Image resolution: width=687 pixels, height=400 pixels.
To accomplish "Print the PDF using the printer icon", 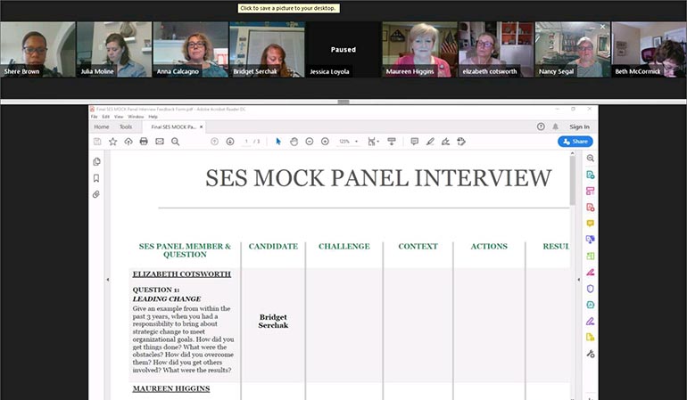I will 144,142.
